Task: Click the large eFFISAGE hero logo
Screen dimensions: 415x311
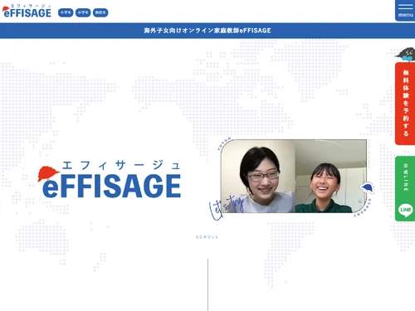Action: (x=110, y=179)
